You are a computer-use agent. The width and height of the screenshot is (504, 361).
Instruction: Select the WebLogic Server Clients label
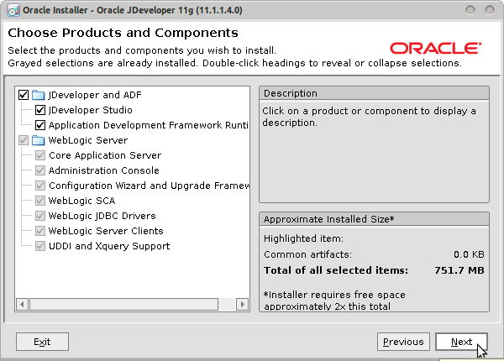(x=106, y=231)
